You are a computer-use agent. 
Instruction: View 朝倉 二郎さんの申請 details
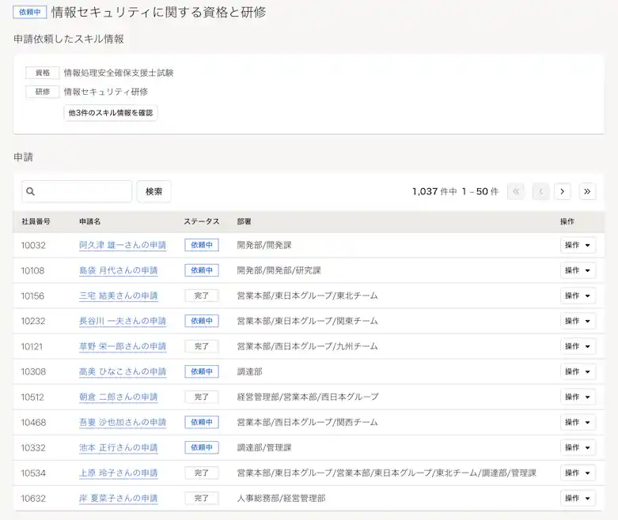point(118,397)
